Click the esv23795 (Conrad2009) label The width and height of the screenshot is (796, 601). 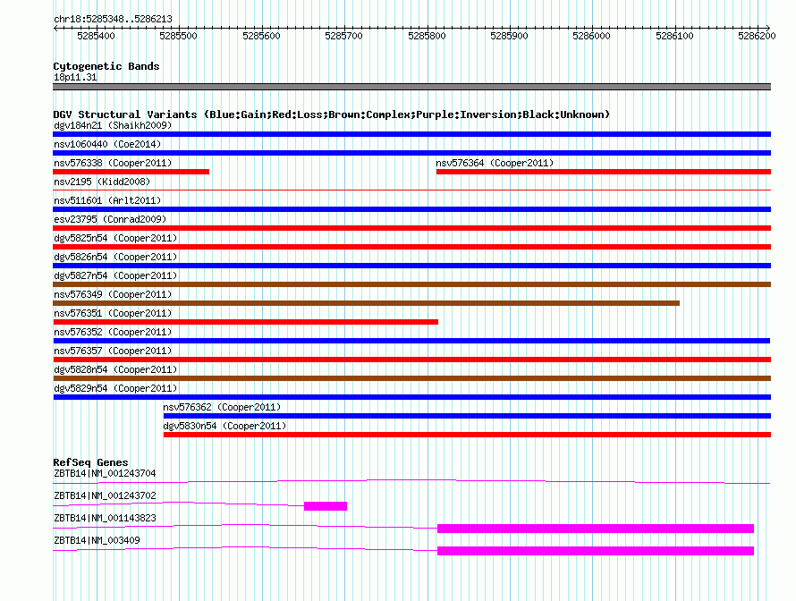110,219
